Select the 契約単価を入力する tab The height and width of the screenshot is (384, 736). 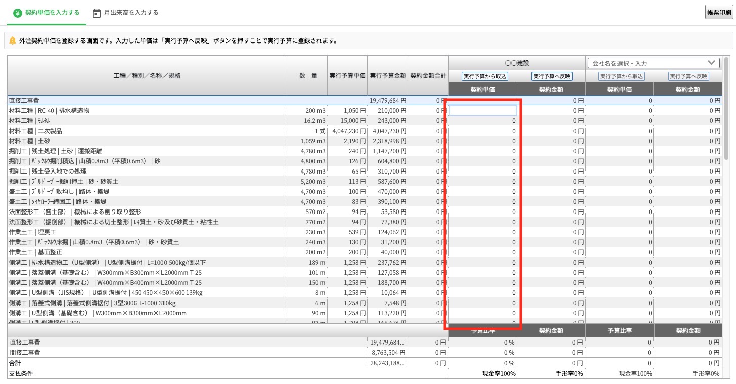[46, 13]
